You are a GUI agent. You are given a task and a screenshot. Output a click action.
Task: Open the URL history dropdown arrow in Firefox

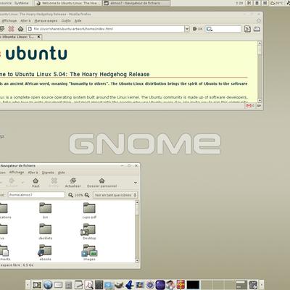(187, 29)
